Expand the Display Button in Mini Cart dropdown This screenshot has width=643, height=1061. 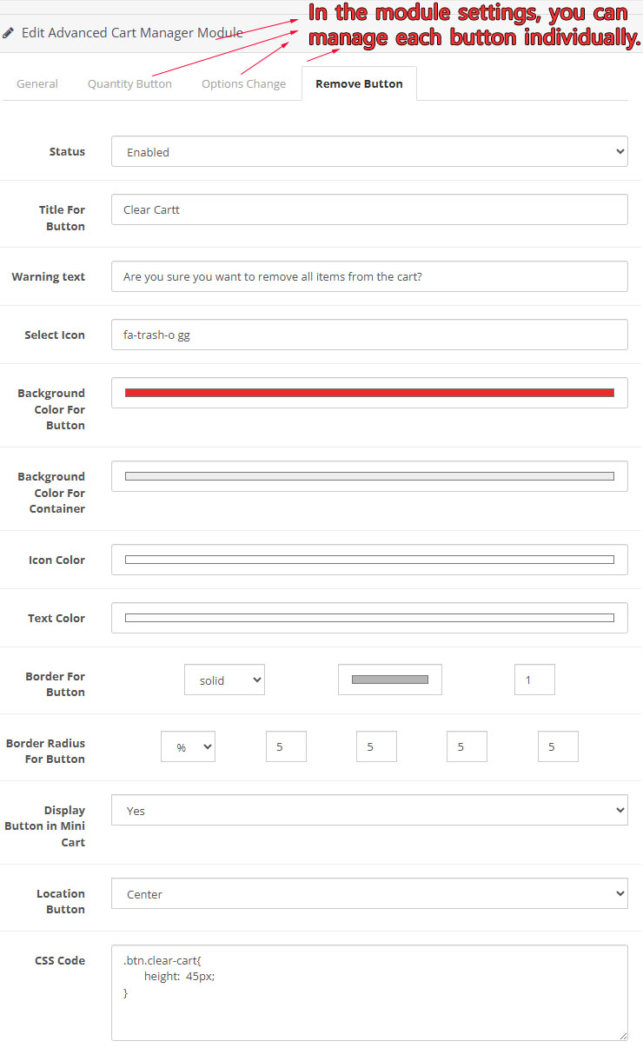click(x=369, y=811)
